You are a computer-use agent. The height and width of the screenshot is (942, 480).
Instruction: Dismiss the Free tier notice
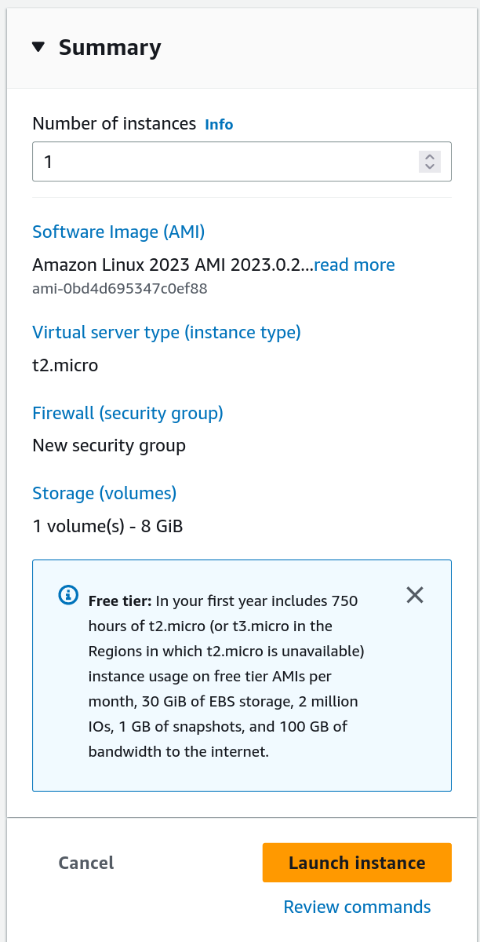click(x=415, y=595)
